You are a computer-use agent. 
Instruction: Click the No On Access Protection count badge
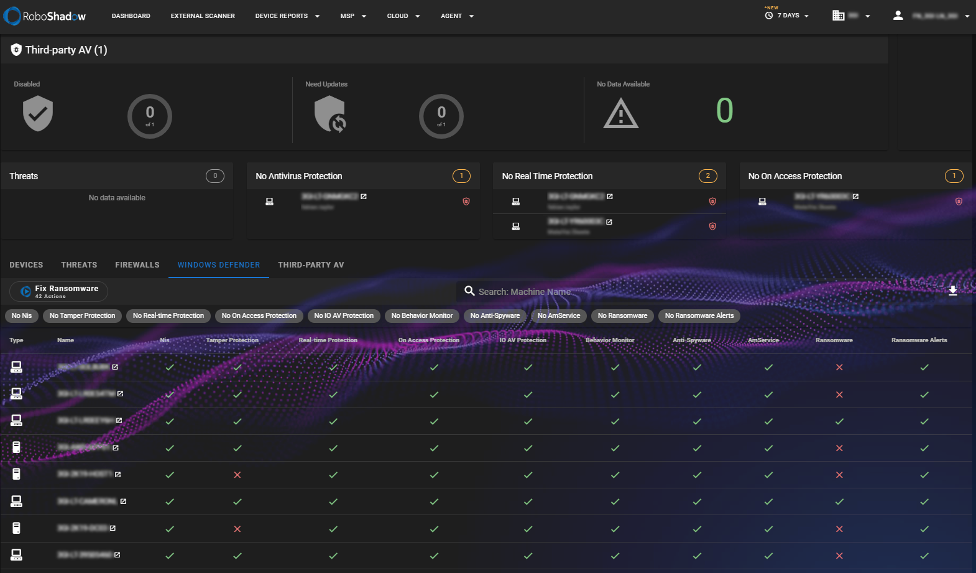click(x=954, y=176)
